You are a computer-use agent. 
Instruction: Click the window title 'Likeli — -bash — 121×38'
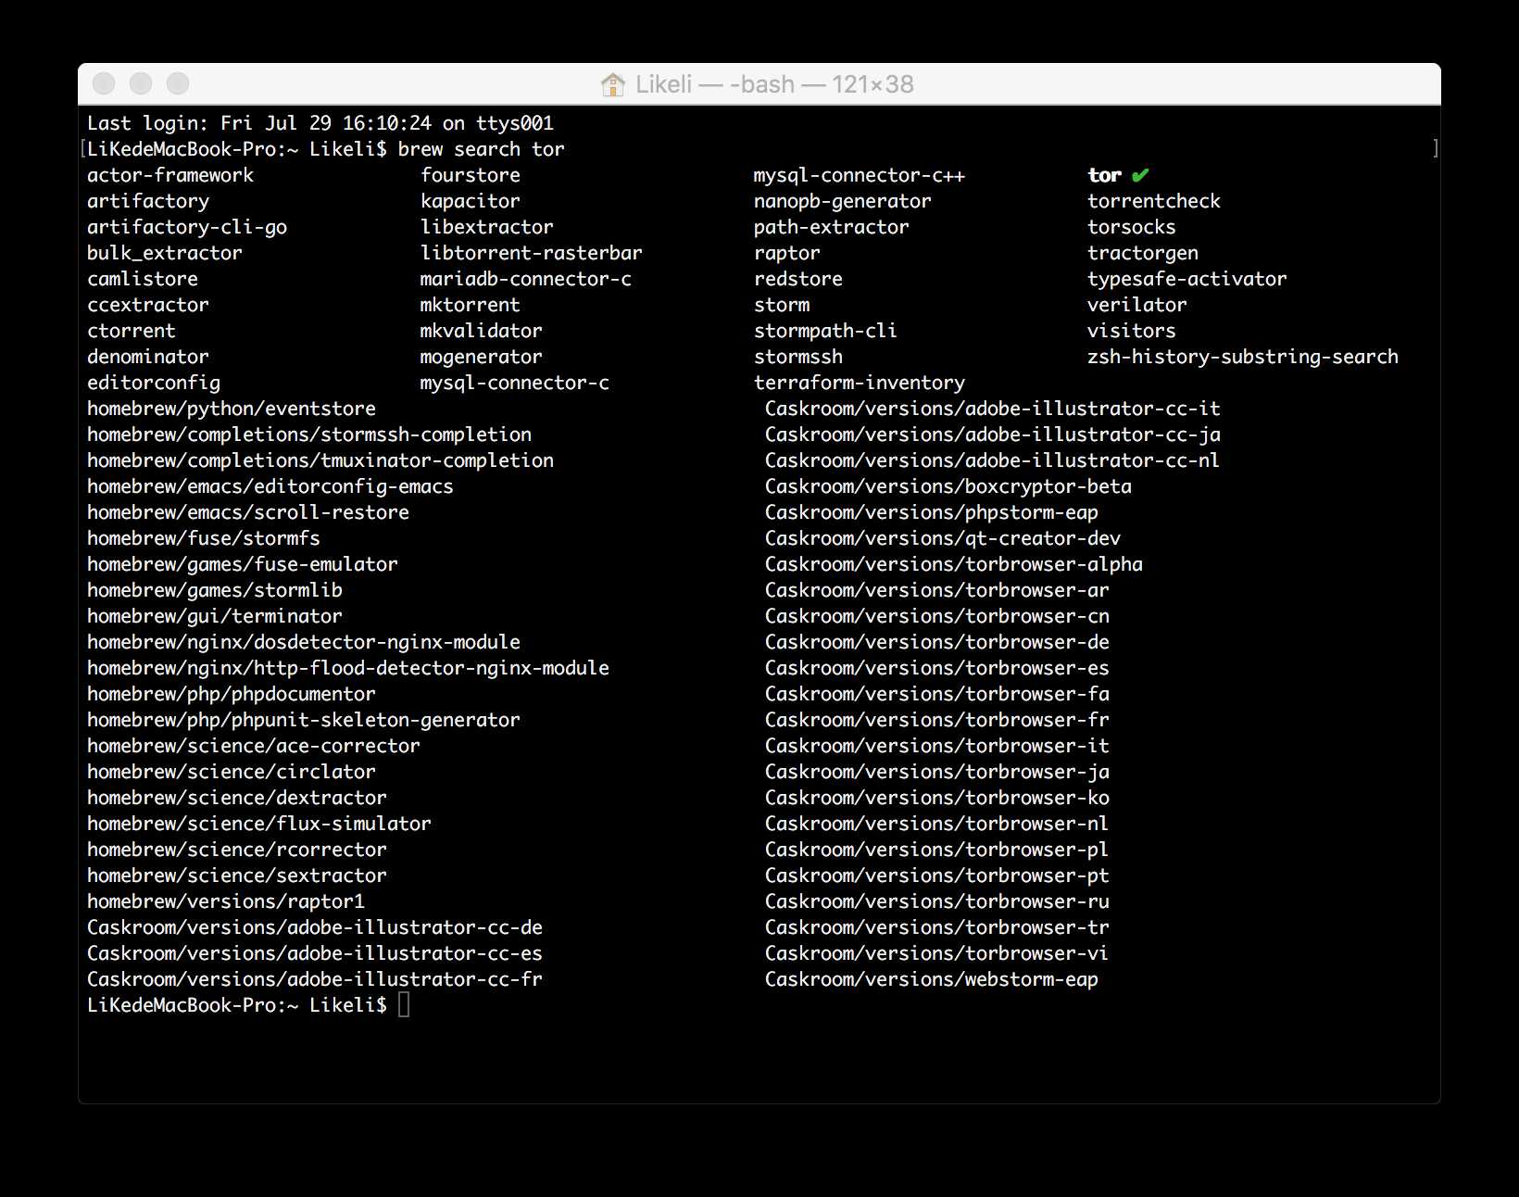[774, 84]
